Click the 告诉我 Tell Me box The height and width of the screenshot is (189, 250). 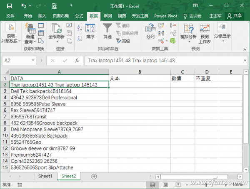[x=192, y=16]
